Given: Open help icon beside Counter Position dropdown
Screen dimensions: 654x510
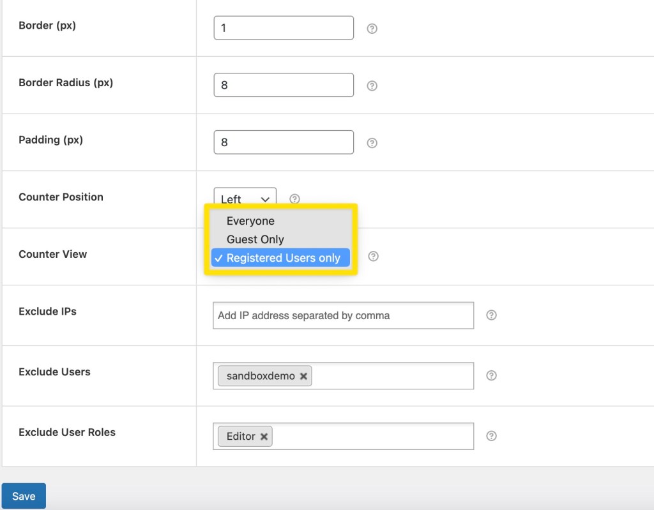Looking at the screenshot, I should tap(294, 199).
